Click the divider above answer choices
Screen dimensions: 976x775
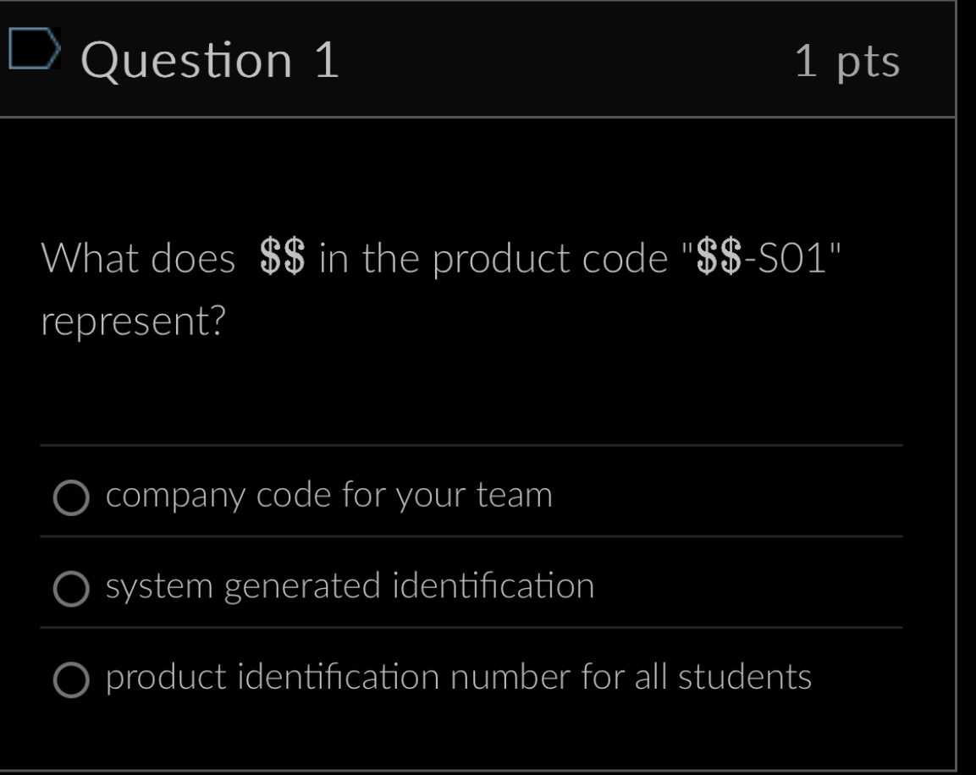pos(471,447)
